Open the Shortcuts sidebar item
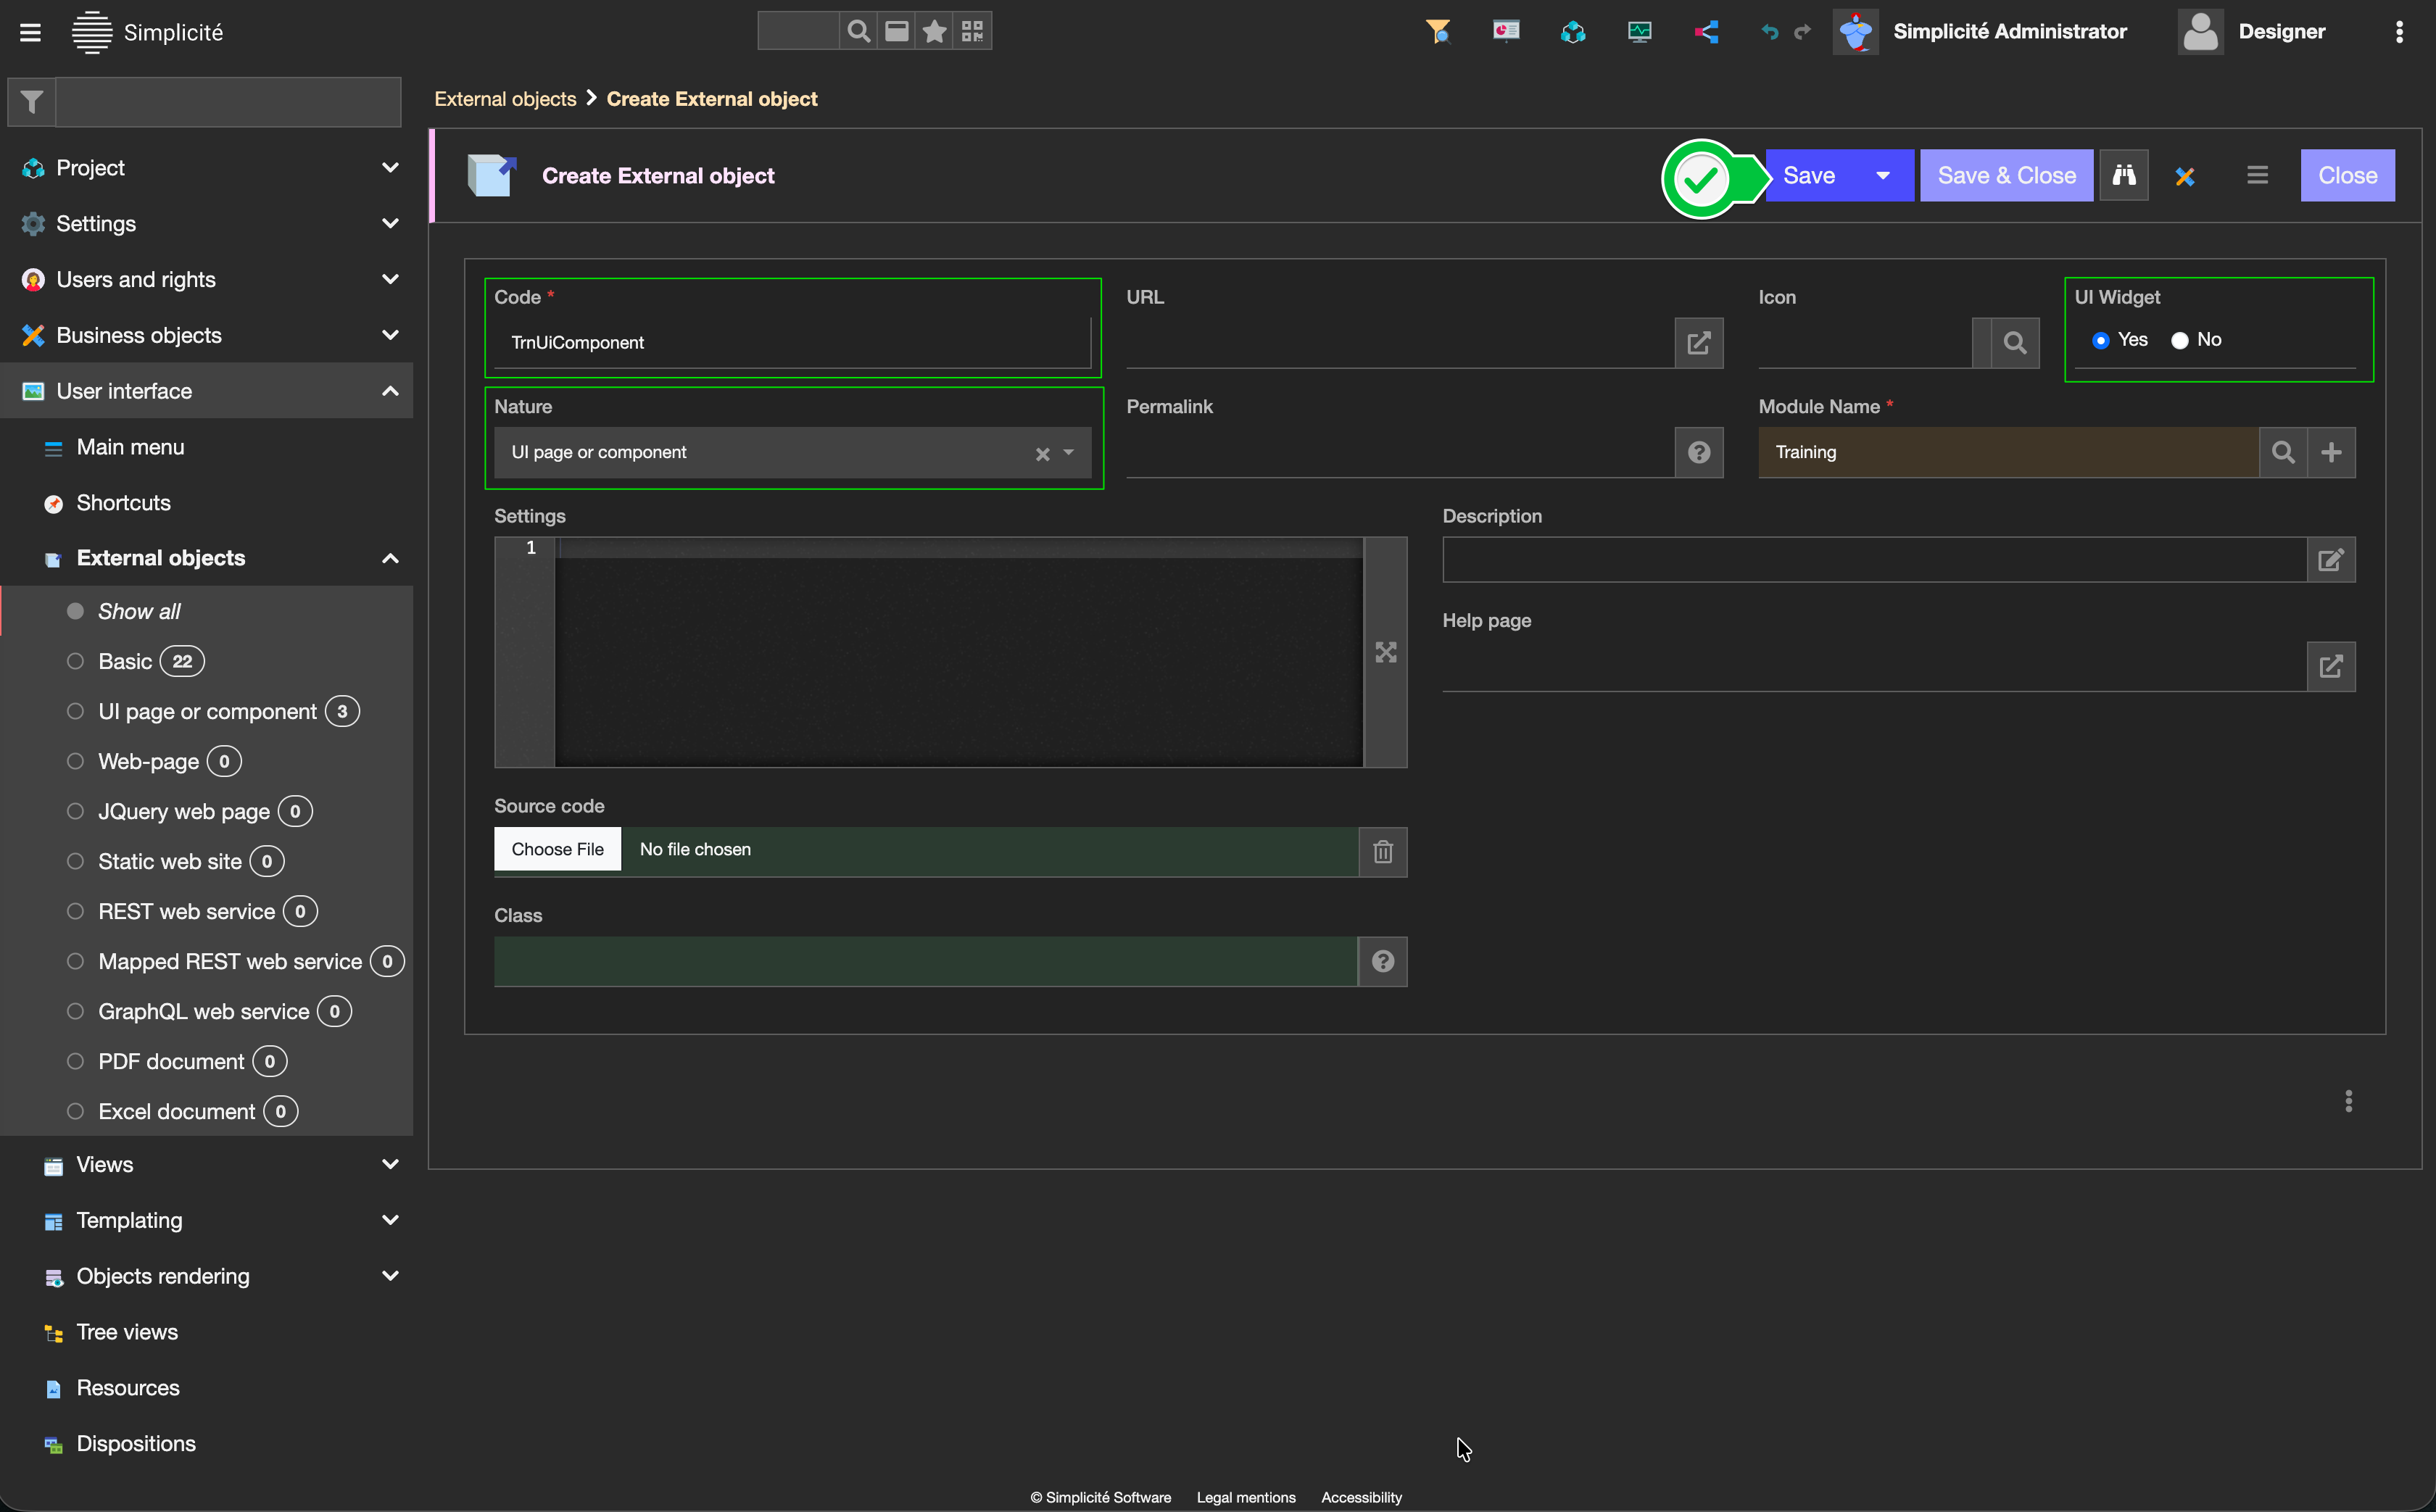 (123, 503)
